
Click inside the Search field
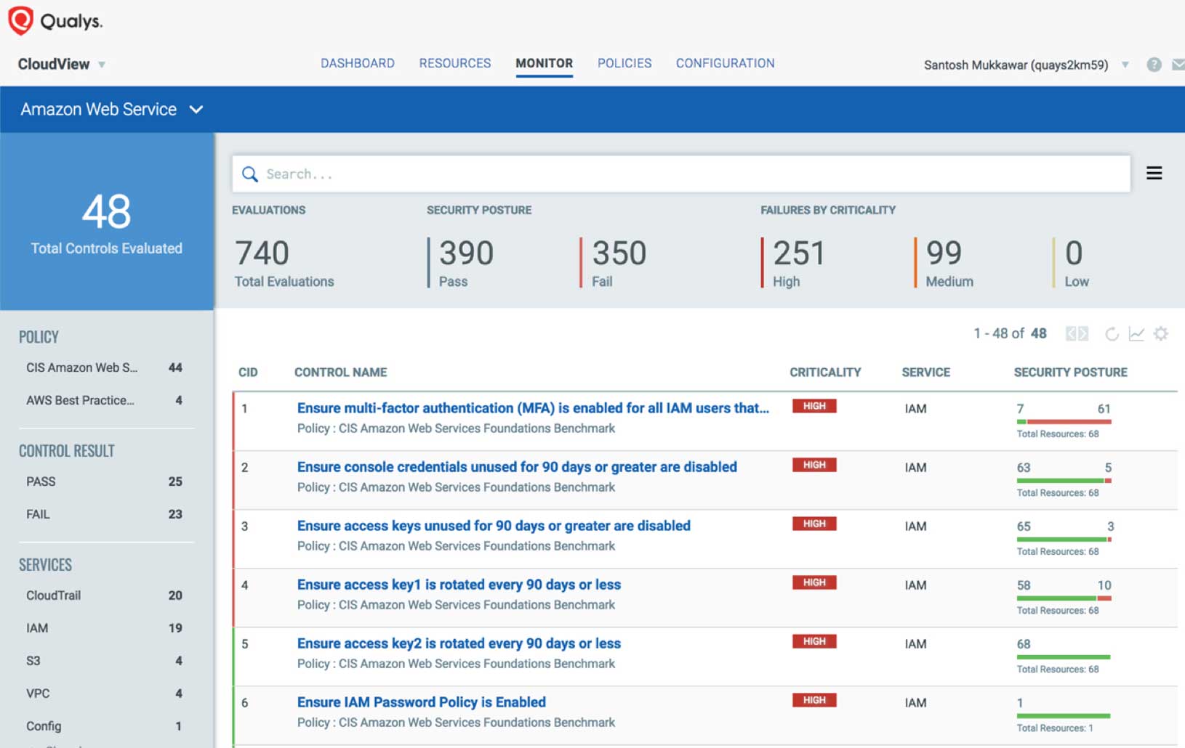[x=509, y=174]
